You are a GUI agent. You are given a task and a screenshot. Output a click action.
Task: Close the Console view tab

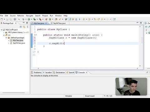87,72
